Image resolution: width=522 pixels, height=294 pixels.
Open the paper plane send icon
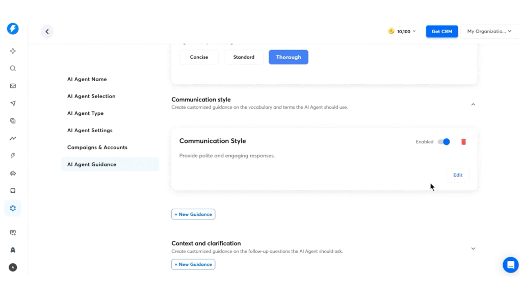tap(13, 104)
